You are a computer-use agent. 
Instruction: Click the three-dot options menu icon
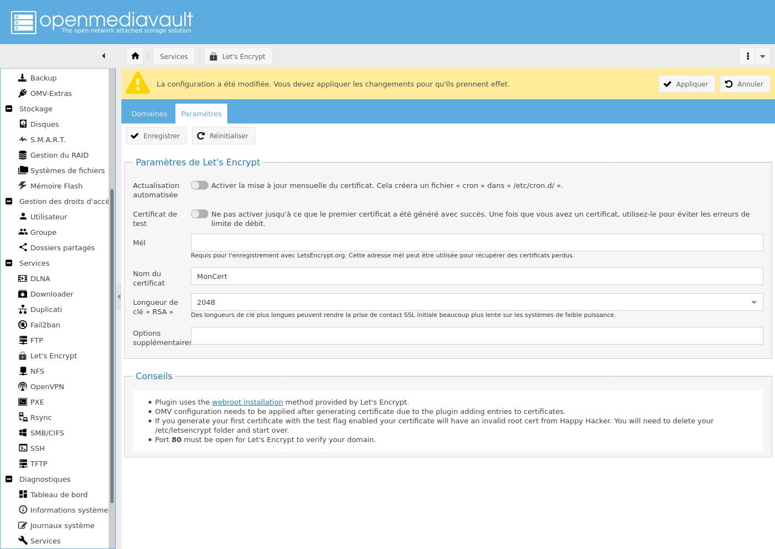click(x=747, y=56)
